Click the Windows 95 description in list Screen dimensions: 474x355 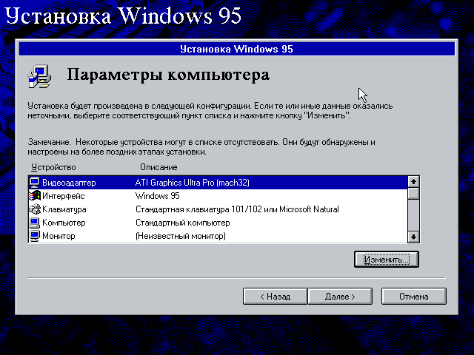(x=158, y=196)
